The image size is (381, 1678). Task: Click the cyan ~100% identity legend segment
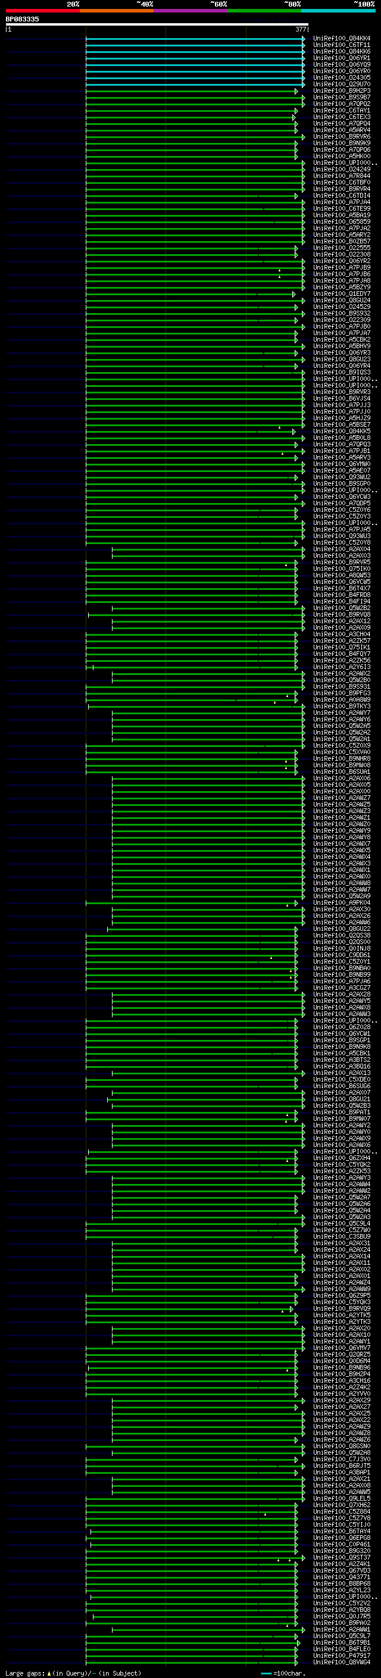coord(338,11)
